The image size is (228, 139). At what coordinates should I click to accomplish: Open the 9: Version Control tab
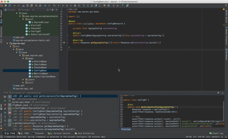click(x=59, y=133)
